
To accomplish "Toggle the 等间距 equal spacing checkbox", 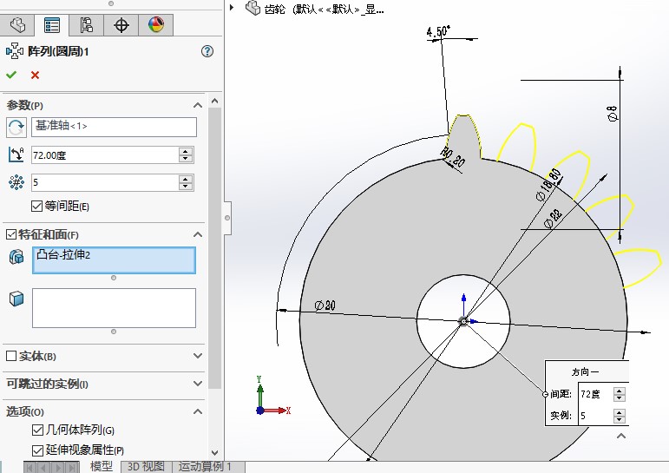I will tap(36, 207).
